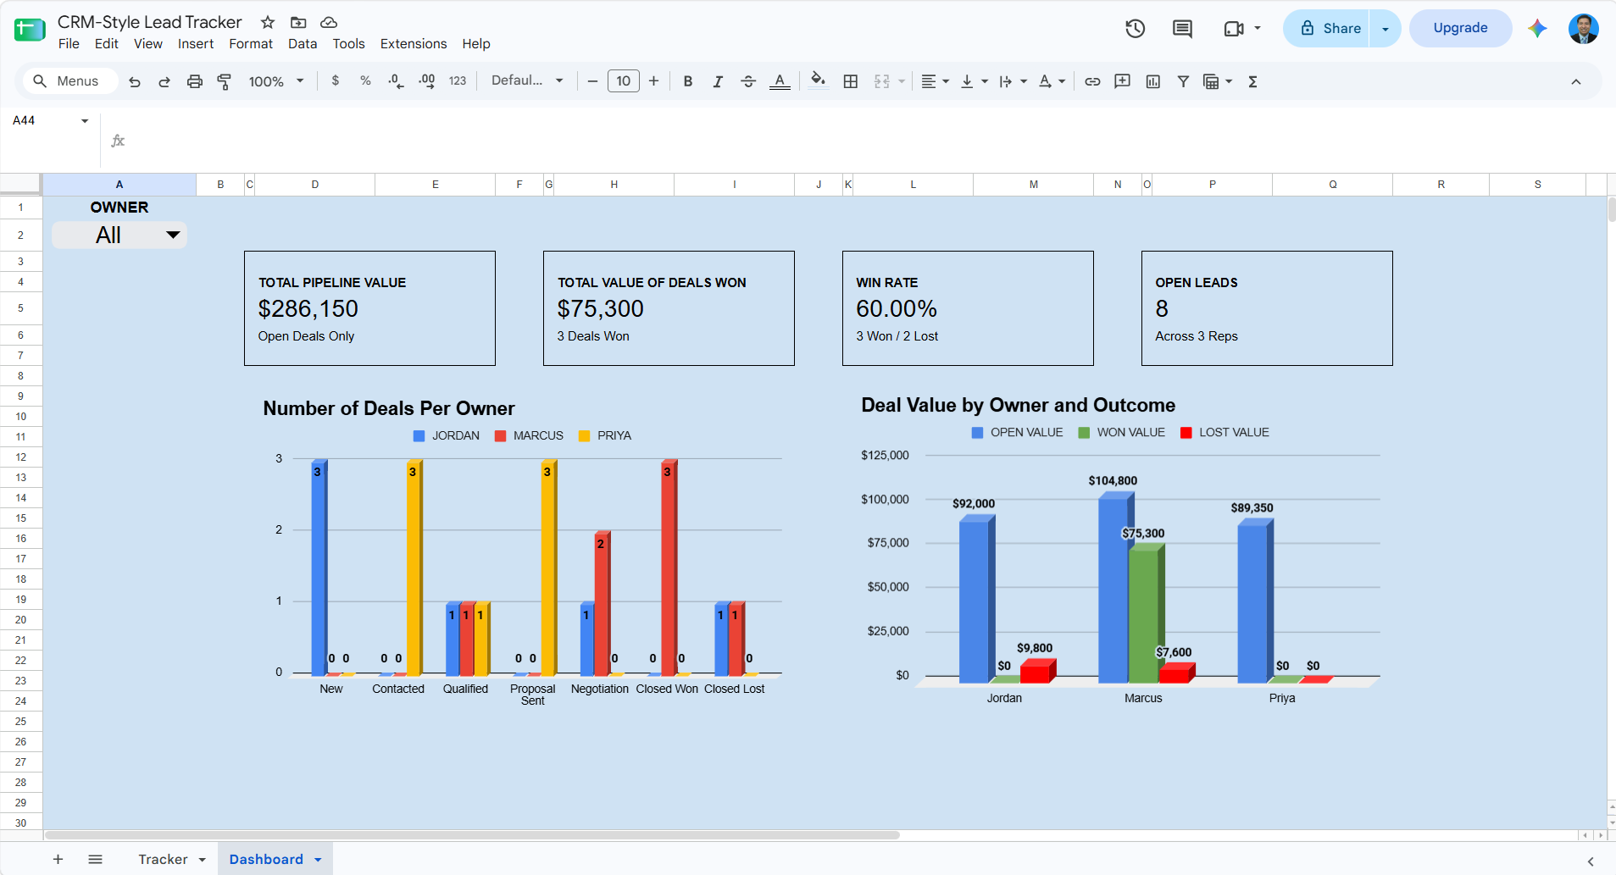Click the Share button
Screen dimensions: 1616x875
[1328, 29]
